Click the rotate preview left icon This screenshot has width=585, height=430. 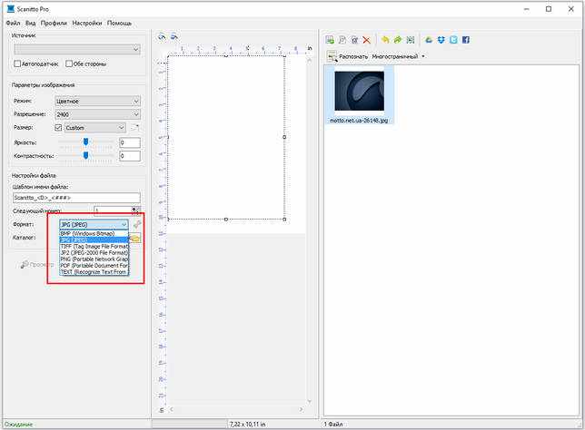[x=162, y=36]
